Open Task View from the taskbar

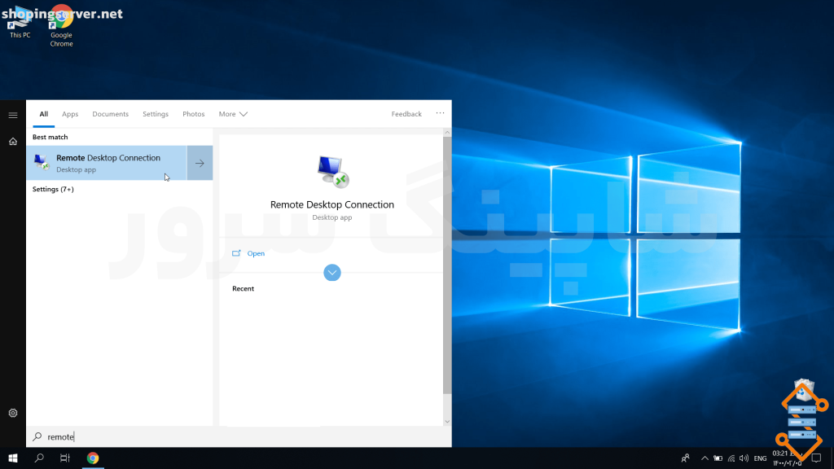pyautogui.click(x=65, y=458)
